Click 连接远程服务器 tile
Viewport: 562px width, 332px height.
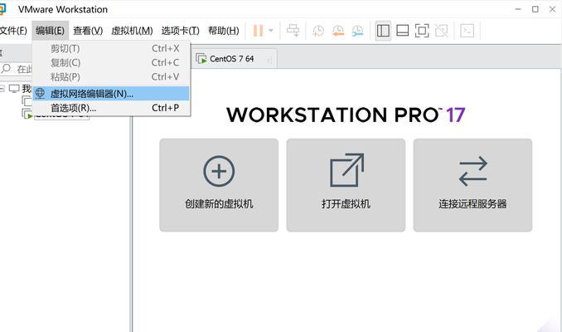click(x=472, y=185)
